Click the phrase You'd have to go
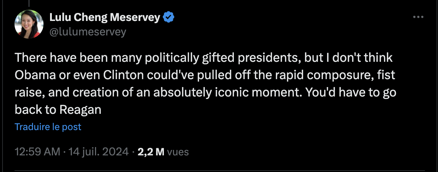Viewport: 438px width, 172px height. tap(351, 93)
